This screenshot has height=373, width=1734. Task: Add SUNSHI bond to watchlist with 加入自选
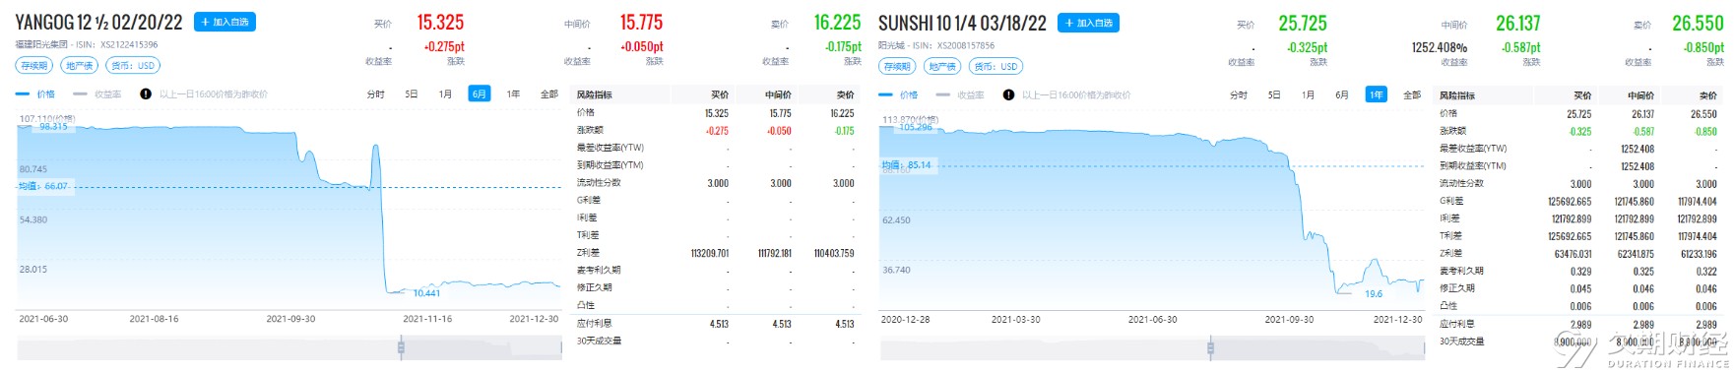pos(1088,23)
